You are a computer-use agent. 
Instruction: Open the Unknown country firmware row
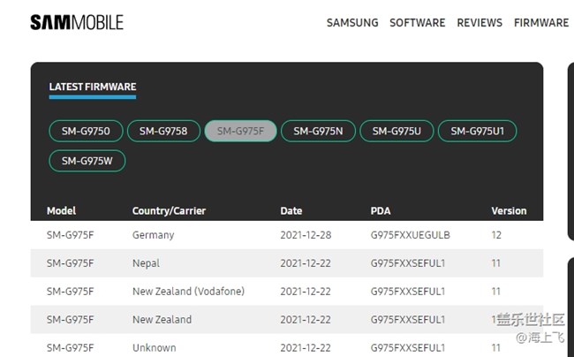point(154,348)
